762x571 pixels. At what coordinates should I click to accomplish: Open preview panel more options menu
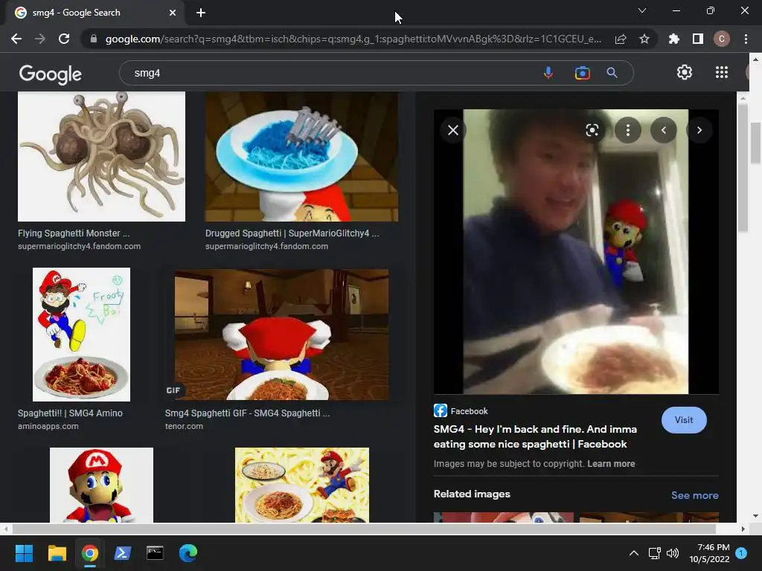click(628, 130)
